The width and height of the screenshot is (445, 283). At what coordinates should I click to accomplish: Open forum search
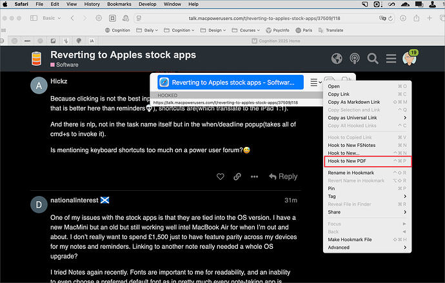(373, 59)
